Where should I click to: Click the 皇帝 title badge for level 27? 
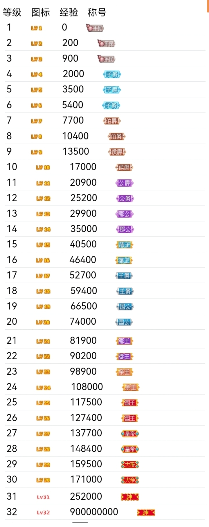pyautogui.click(x=130, y=434)
